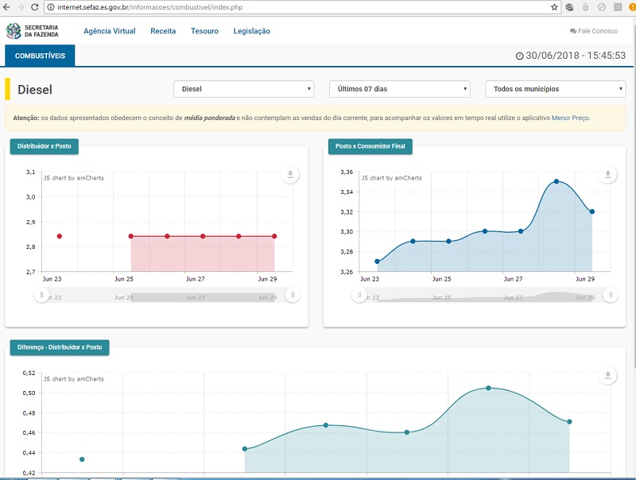Download the Diferença - Distribuidor x Posto chart
The image size is (636, 480).
607,375
